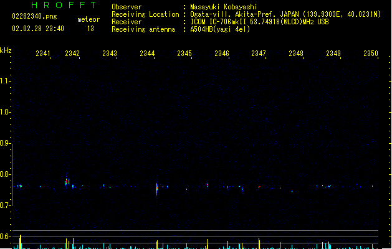Click time marker 2344

pos(147,54)
